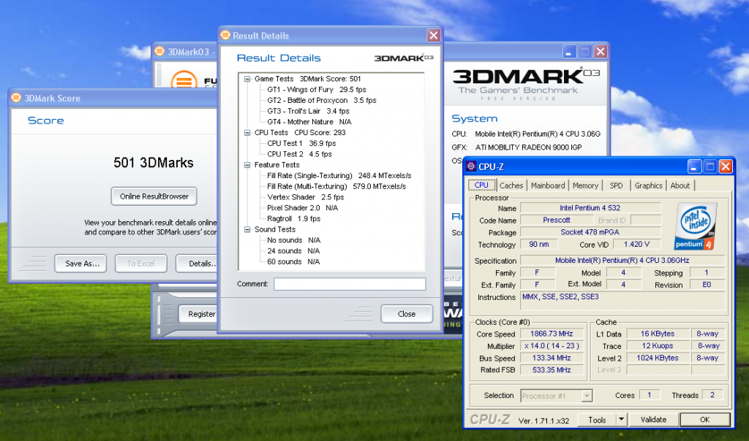Screen dimensions: 749x441
Task: Open the Processor selection dropdown in CPU-Z
Action: tap(587, 396)
